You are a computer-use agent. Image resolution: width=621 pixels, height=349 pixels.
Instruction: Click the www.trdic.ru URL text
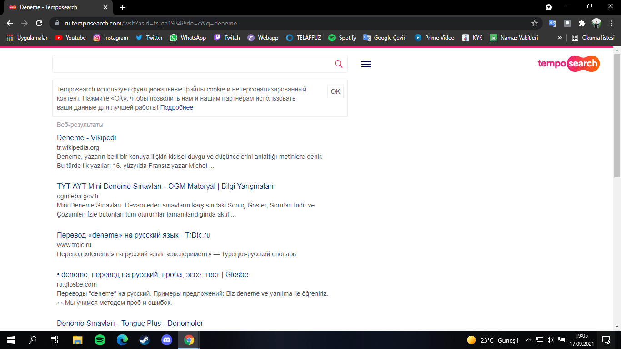[x=74, y=245]
